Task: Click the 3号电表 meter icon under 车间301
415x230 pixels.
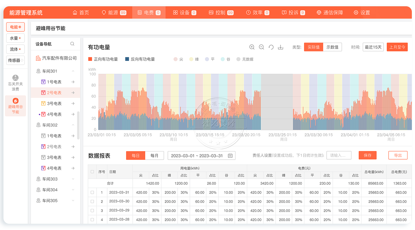Action: [x=43, y=103]
